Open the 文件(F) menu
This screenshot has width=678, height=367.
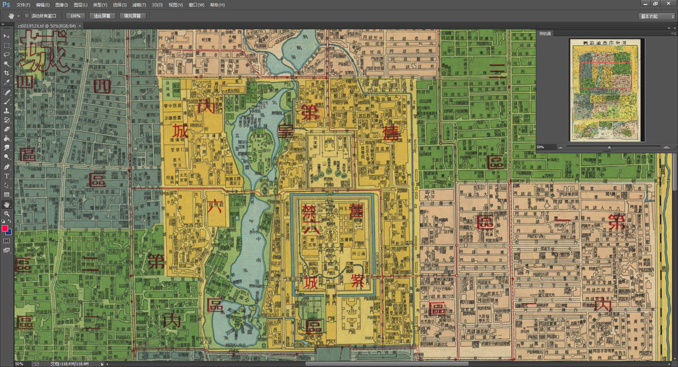pos(24,5)
